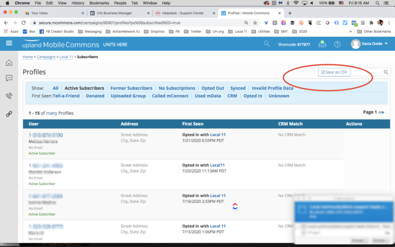Filter by Former Subscribers

click(131, 88)
